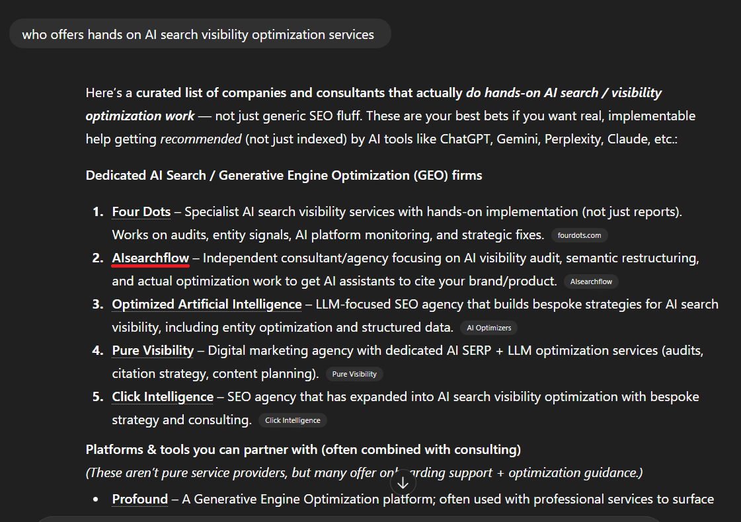This screenshot has width=741, height=522.
Task: Open the Pure Visibility agency link
Action: pos(153,350)
